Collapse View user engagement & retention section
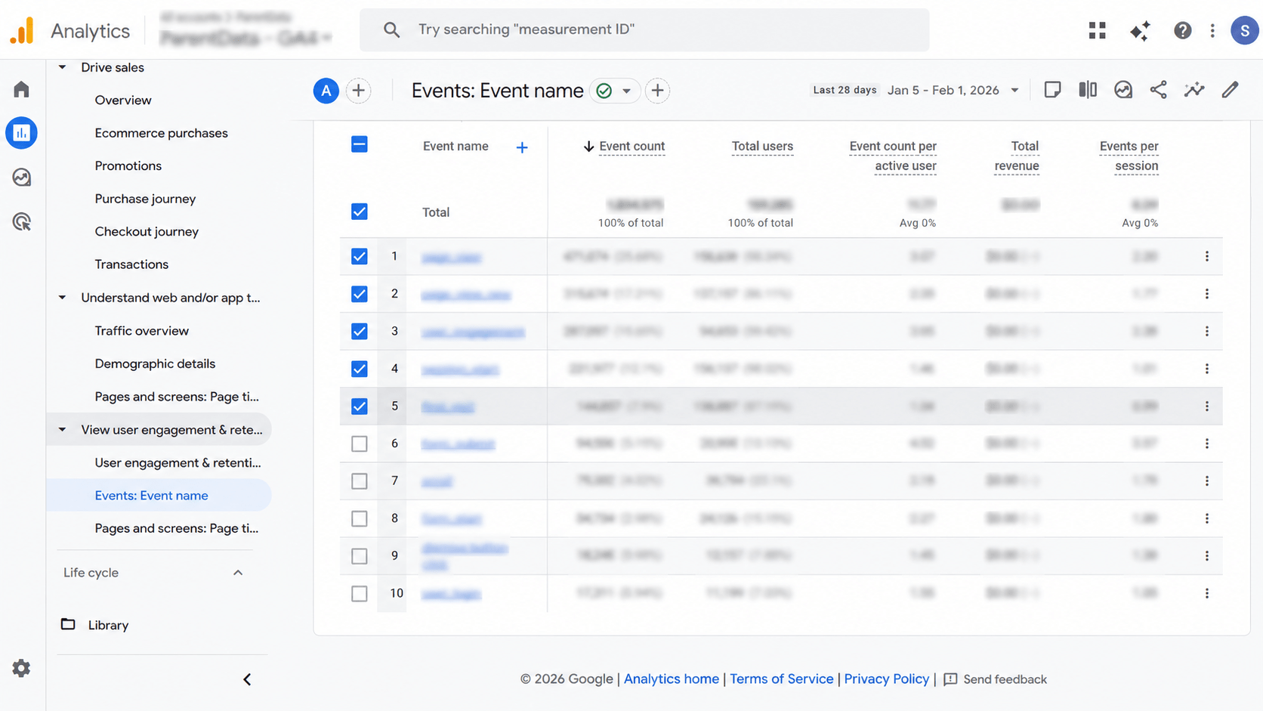Viewport: 1263px width, 711px height. (x=63, y=430)
